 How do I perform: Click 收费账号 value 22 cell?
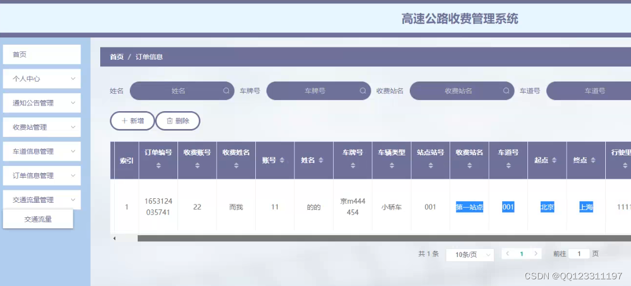pyautogui.click(x=197, y=207)
